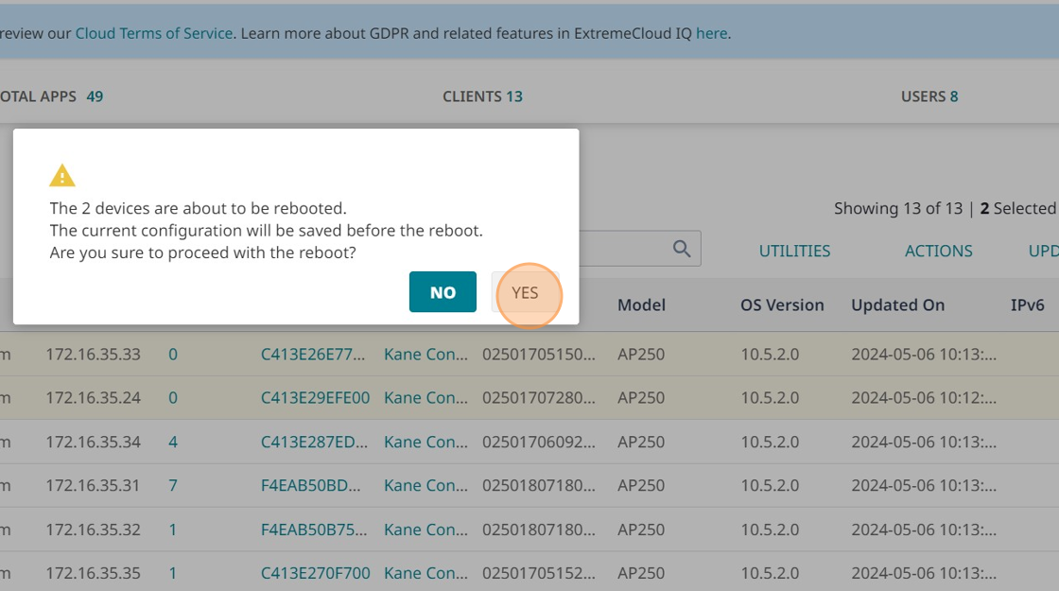This screenshot has height=591, width=1059.
Task: Open Kane Con... link in 172.16.35.34 row
Action: pyautogui.click(x=425, y=442)
